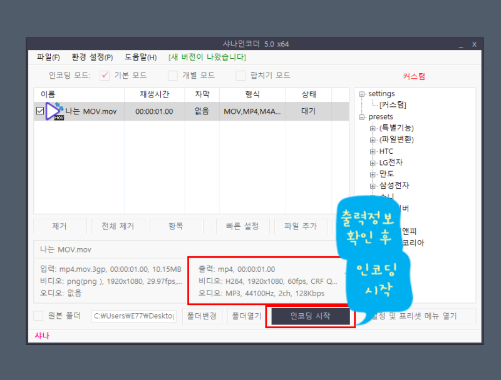Click the pink 샤나 status bar text

click(42, 336)
